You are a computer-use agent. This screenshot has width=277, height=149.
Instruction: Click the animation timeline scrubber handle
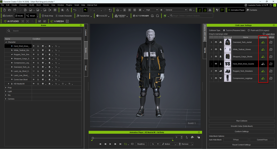click(93, 138)
